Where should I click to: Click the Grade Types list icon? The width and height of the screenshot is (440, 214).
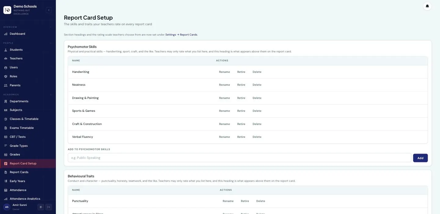tap(5, 146)
